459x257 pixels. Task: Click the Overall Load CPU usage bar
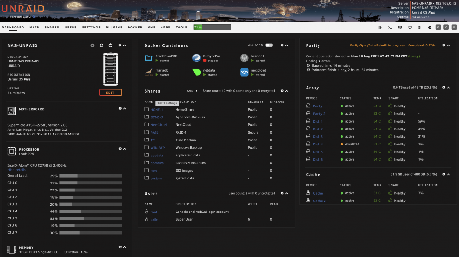[91, 176]
